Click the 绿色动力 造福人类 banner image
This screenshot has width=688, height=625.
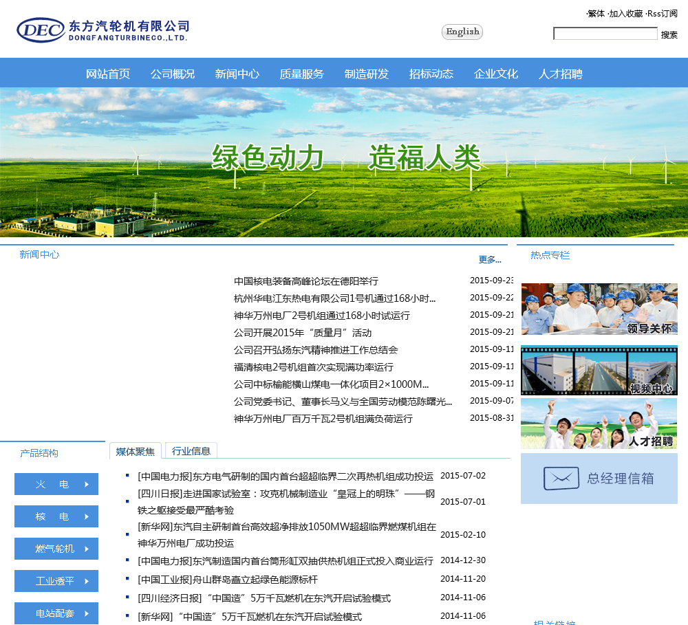click(344, 162)
